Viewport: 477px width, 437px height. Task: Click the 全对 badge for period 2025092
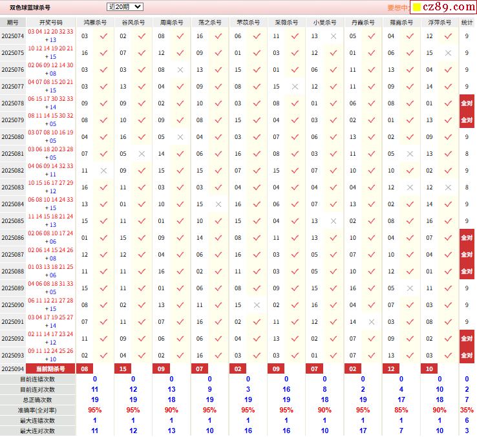467,338
